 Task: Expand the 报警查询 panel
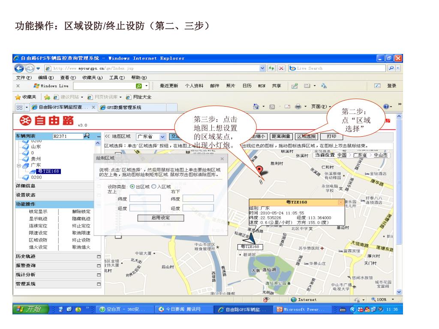pyautogui.click(x=99, y=266)
